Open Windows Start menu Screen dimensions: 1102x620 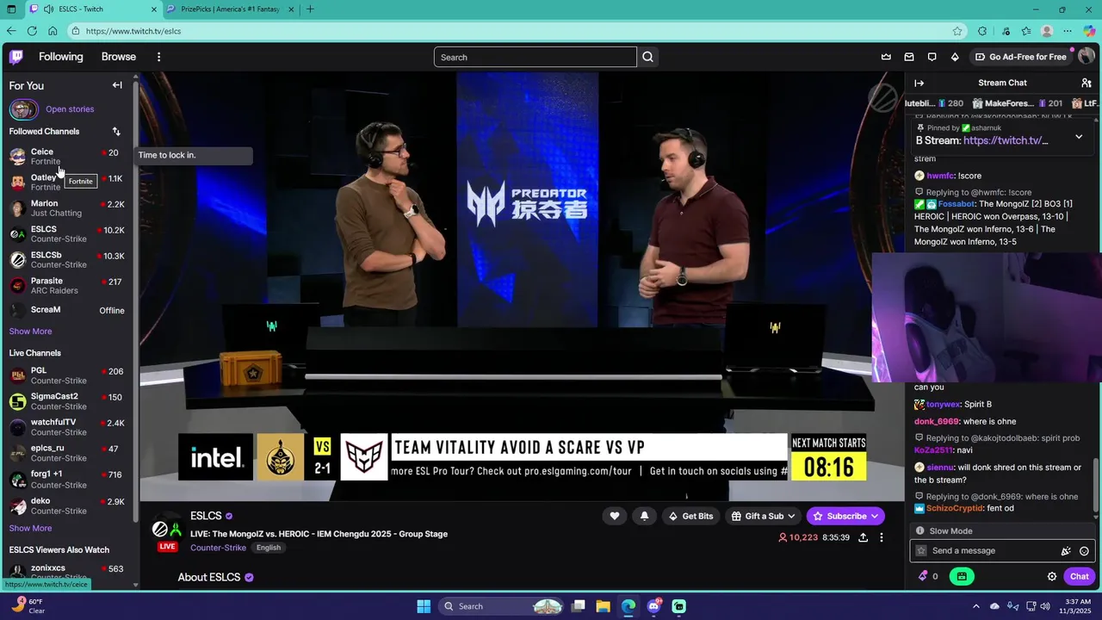pyautogui.click(x=424, y=606)
